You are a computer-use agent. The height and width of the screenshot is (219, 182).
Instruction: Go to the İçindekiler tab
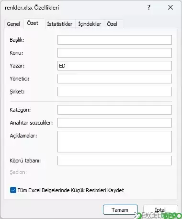point(90,24)
